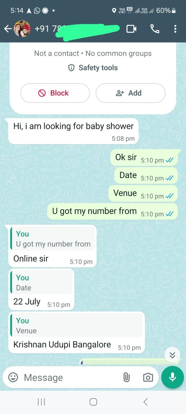The width and height of the screenshot is (186, 414).
Task: Tap quoted "Date" reply preview
Action: [42, 283]
